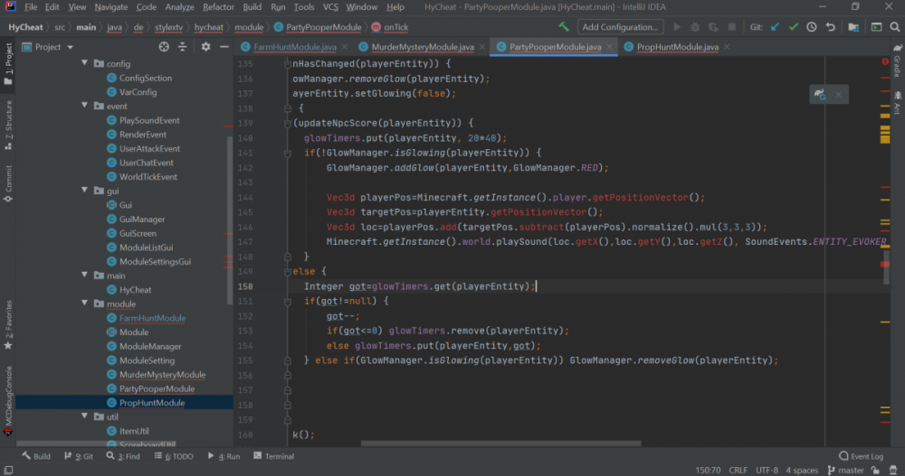Switch to PropHuntModule.java tab

[x=678, y=47]
